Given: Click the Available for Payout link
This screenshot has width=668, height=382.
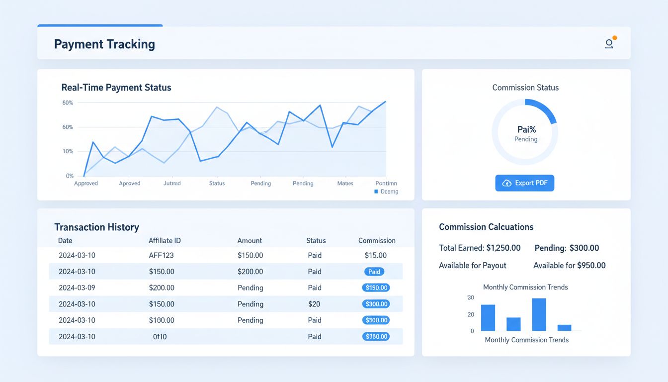Looking at the screenshot, I should click(x=473, y=265).
